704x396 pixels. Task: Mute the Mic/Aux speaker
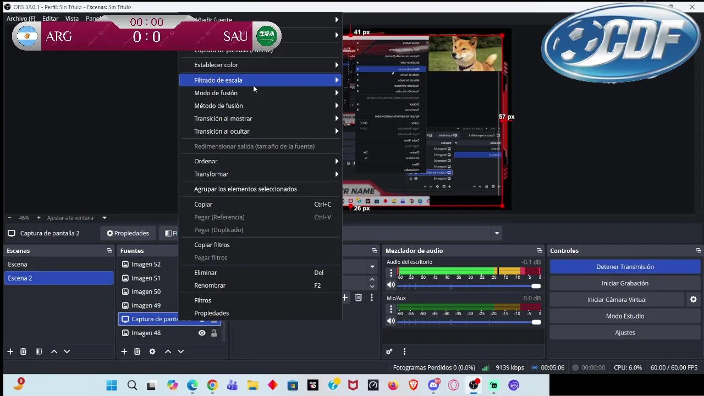tap(391, 321)
